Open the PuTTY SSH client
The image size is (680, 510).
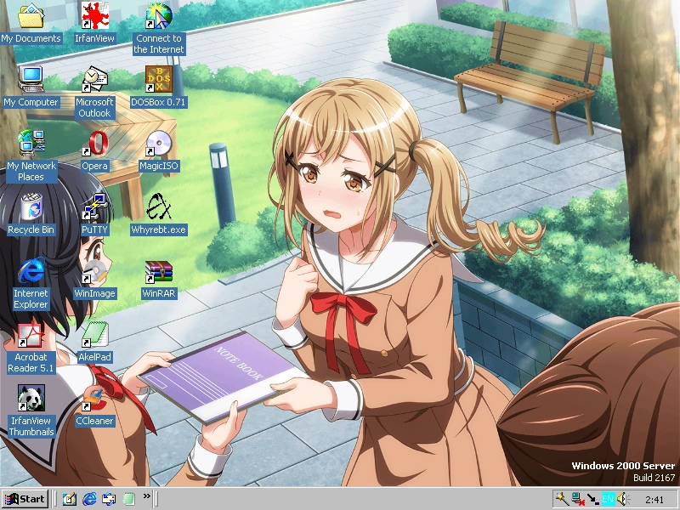(x=97, y=207)
